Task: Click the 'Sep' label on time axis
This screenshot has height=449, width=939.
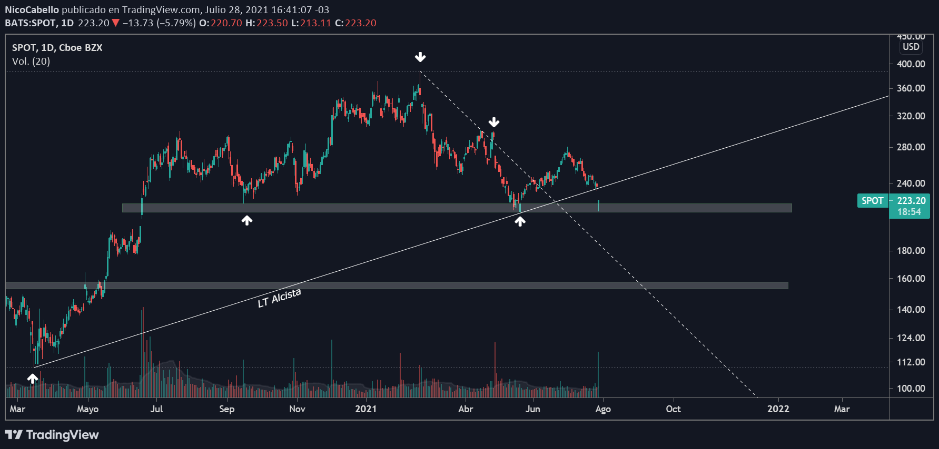Action: click(x=226, y=409)
